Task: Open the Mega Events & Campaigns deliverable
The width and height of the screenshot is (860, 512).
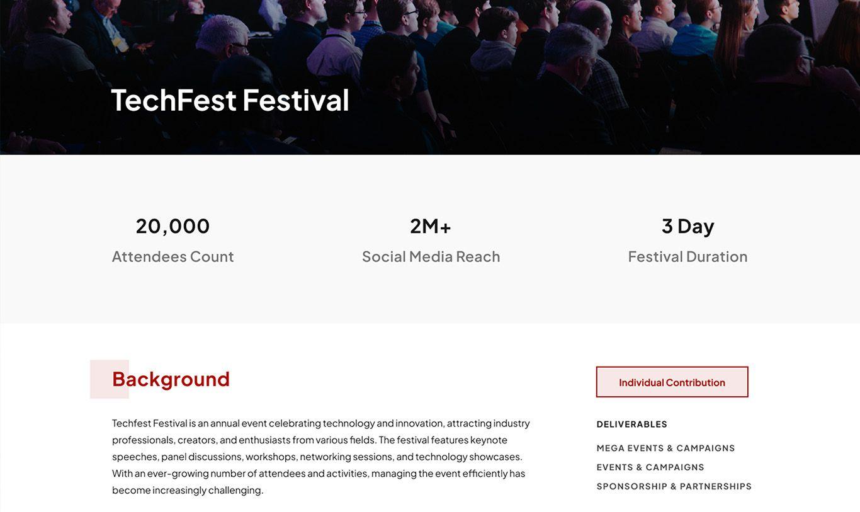Action: (665, 448)
